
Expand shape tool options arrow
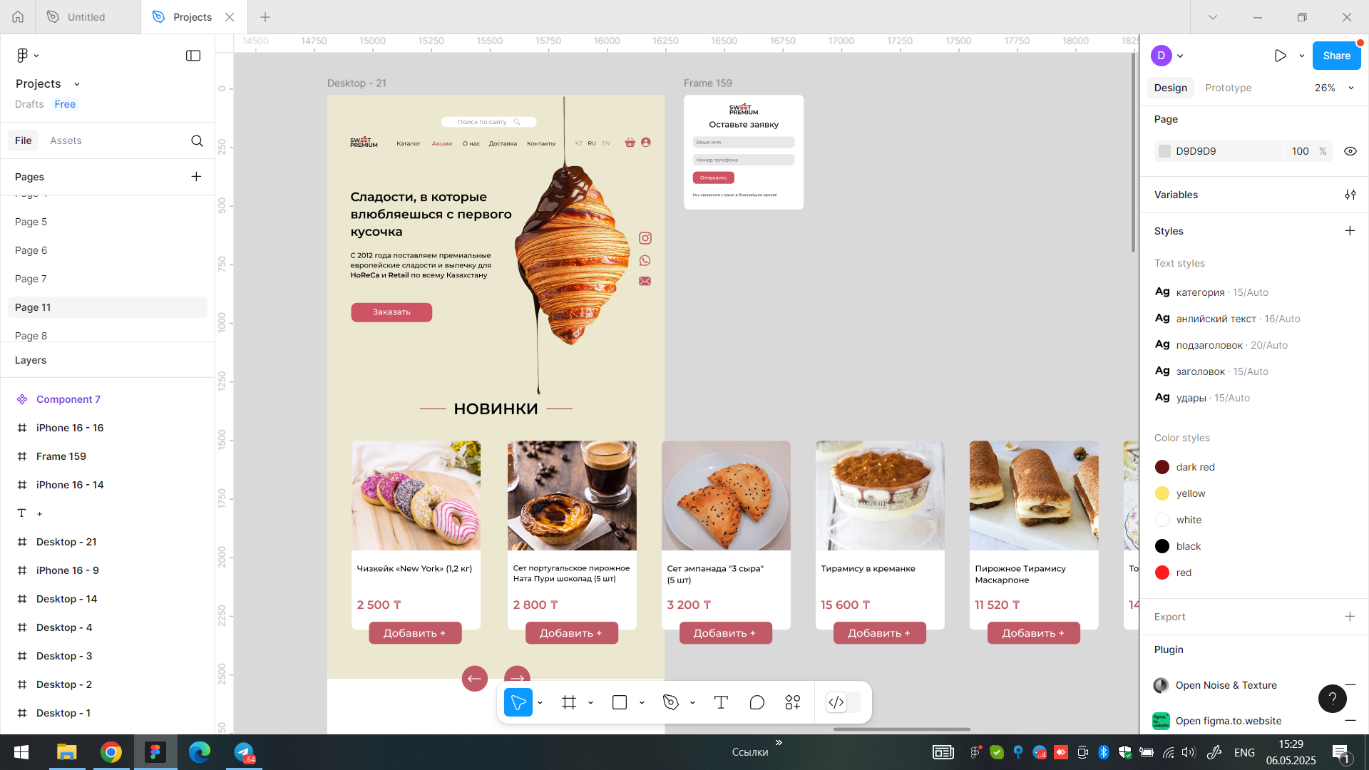(x=642, y=703)
